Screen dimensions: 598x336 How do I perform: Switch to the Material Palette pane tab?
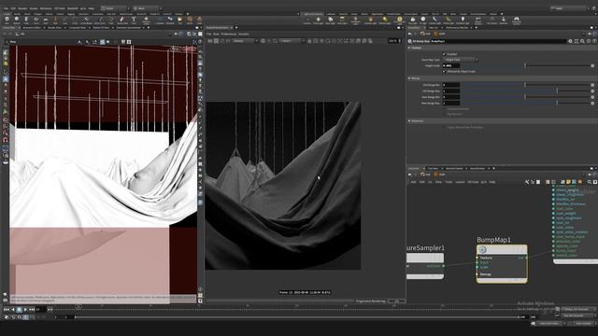pyautogui.click(x=454, y=168)
